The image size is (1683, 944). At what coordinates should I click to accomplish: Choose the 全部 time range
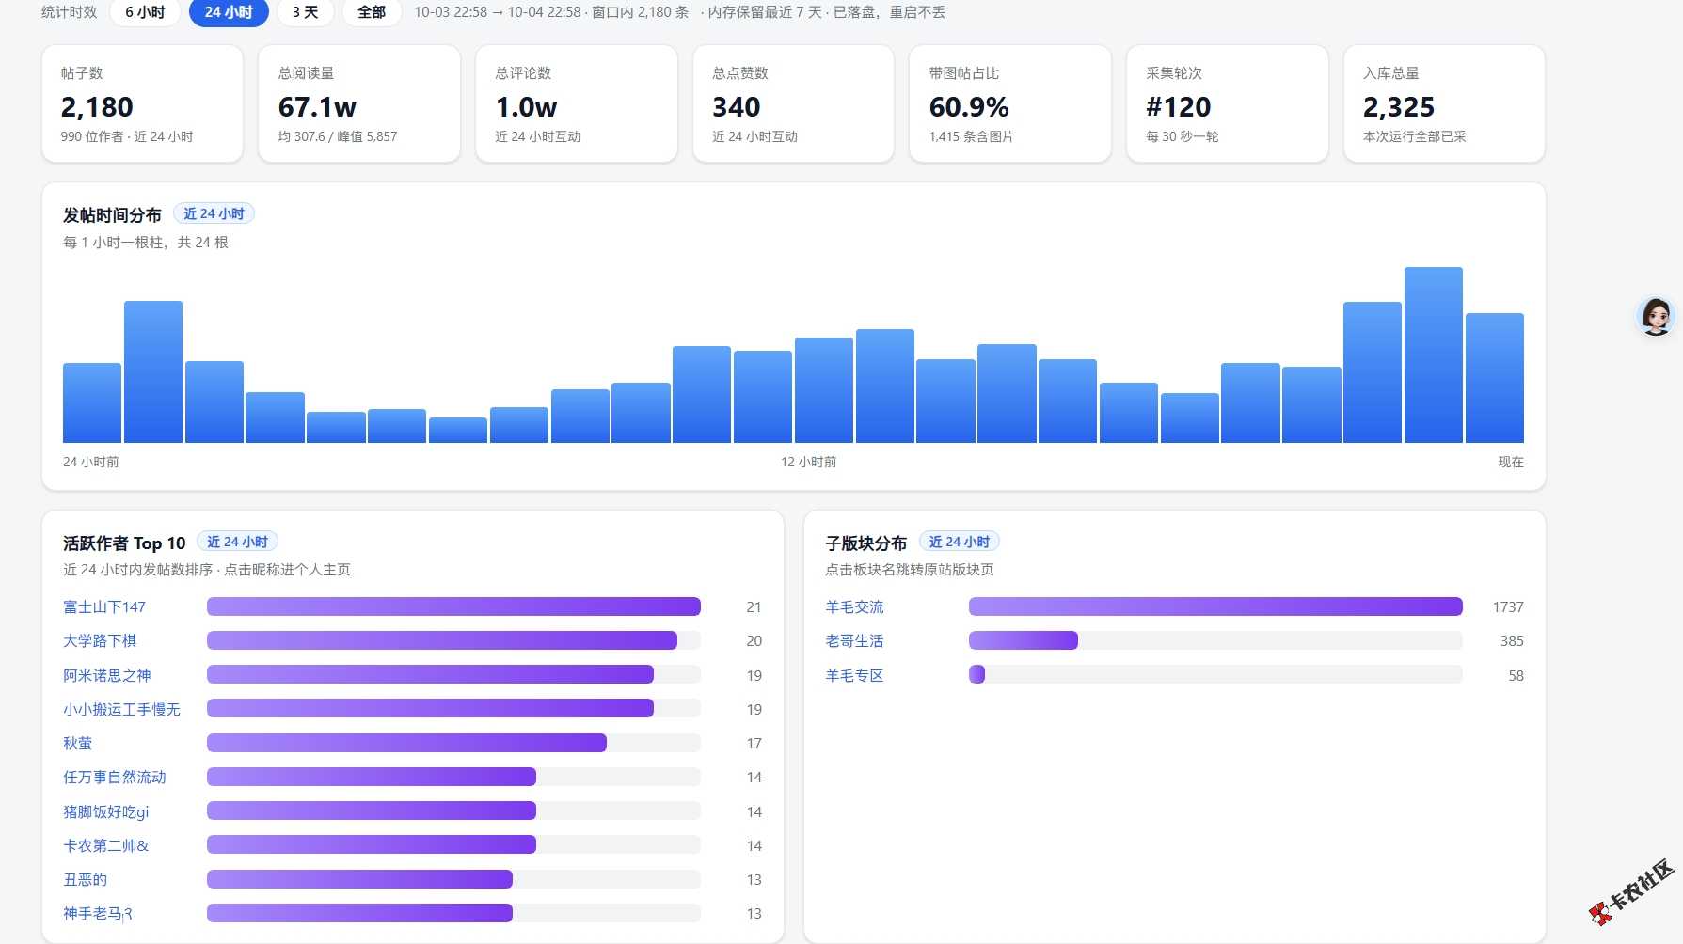tap(372, 12)
